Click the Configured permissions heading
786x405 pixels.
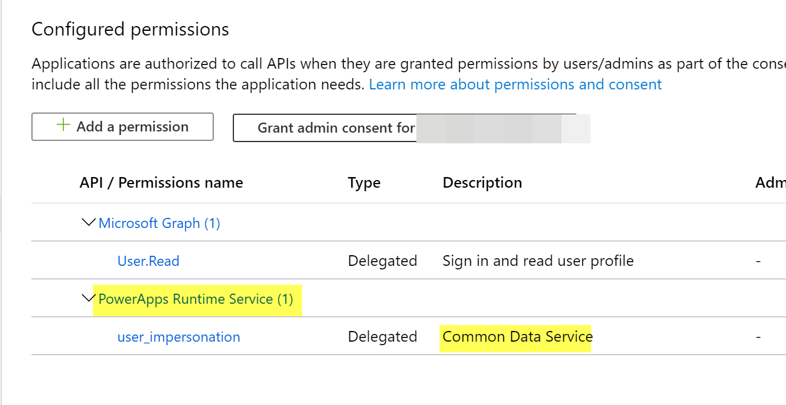(x=130, y=30)
